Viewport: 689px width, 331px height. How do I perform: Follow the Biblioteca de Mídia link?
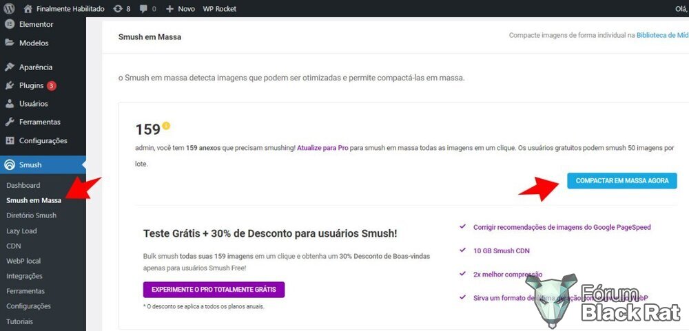[663, 36]
